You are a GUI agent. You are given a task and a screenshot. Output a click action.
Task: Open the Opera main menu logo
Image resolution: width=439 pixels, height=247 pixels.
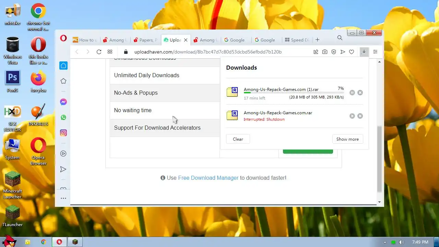(63, 38)
